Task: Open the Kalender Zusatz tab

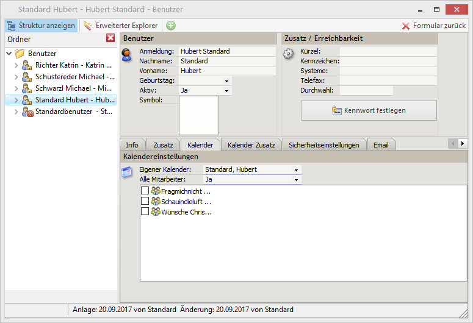Action: [x=251, y=144]
